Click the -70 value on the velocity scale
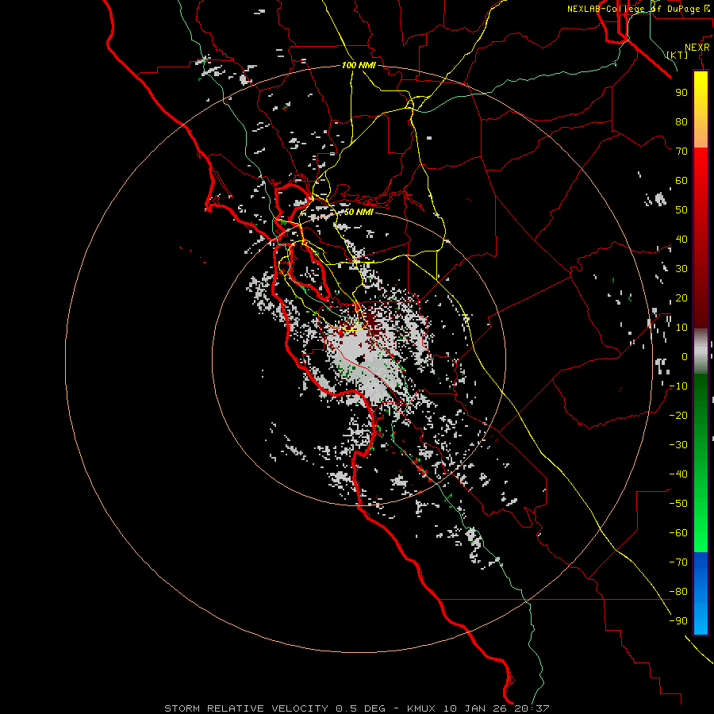 point(678,562)
